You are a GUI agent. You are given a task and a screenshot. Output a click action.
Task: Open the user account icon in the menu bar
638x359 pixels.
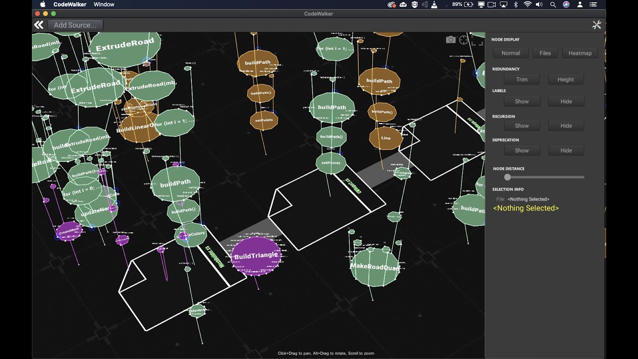coord(580,4)
